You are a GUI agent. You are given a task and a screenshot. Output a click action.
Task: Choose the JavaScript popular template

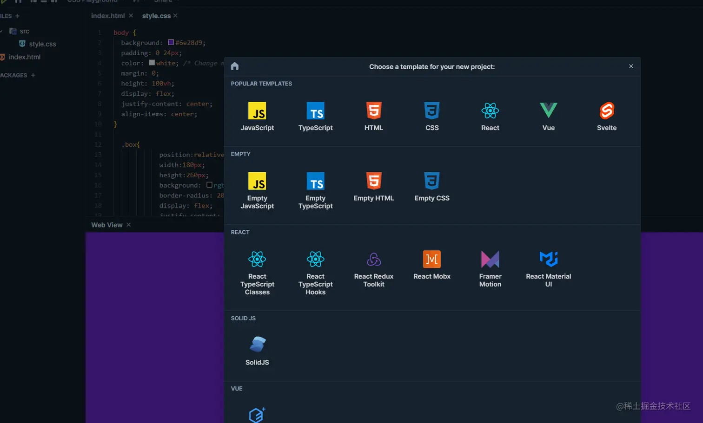(257, 116)
